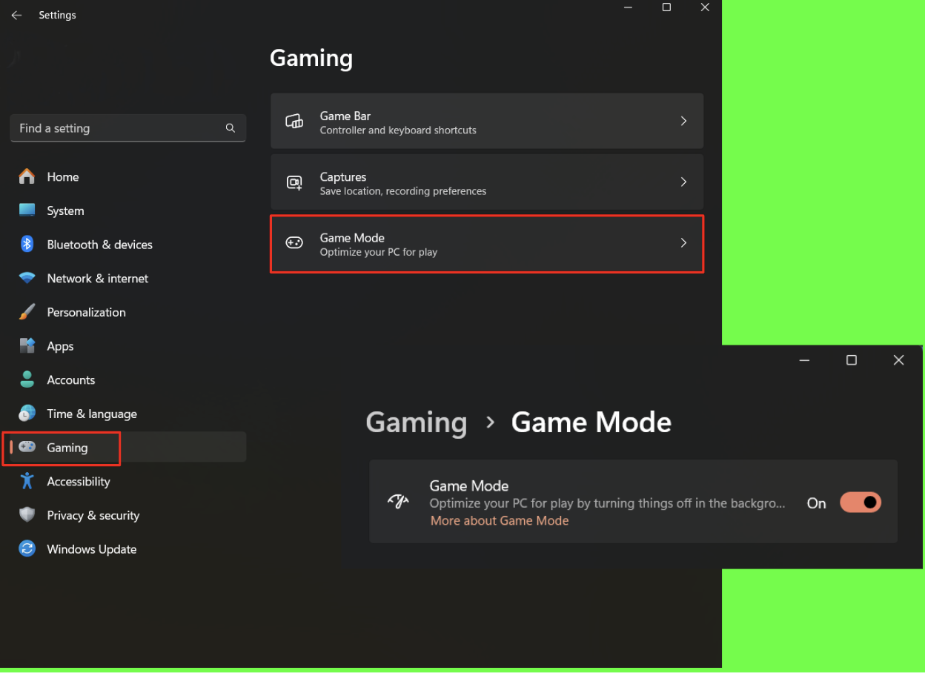The image size is (925, 673).
Task: Select Gaming label in the sidebar
Action: 67,448
